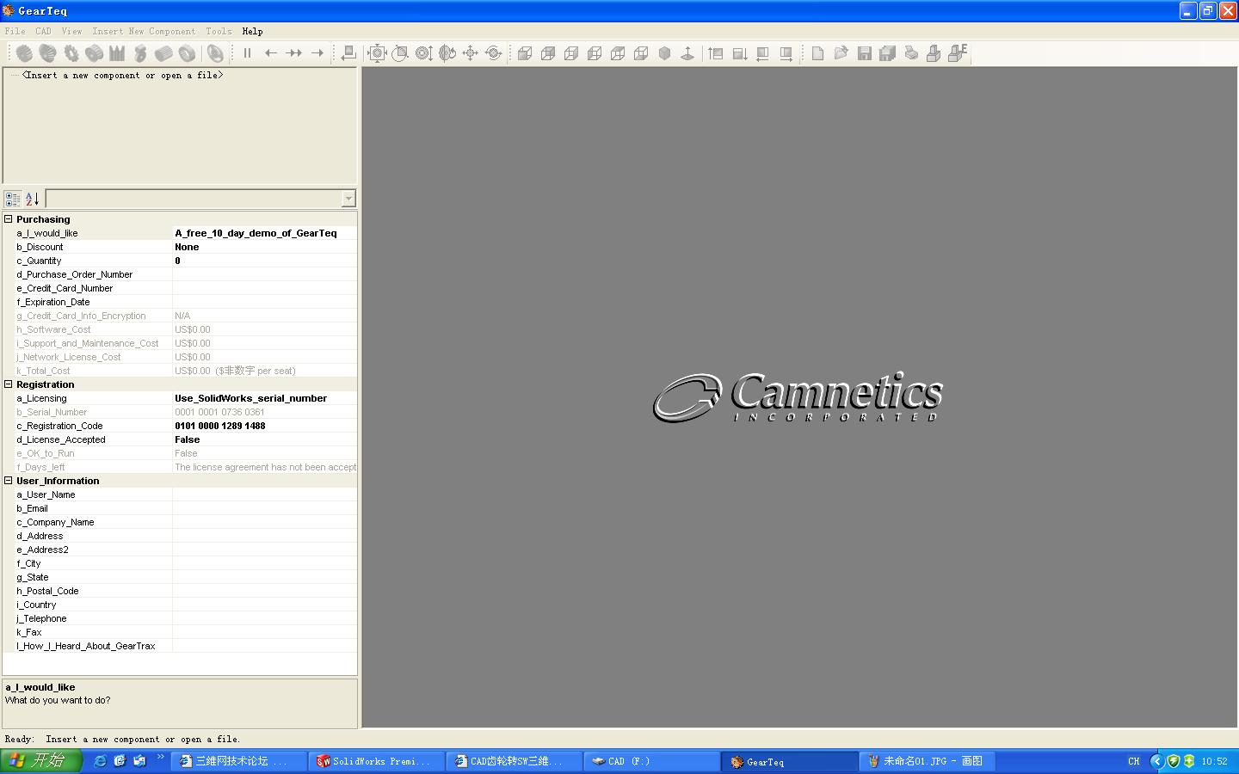Click the panel icon with downward arrow
The width and height of the screenshot is (1239, 774).
(x=739, y=53)
